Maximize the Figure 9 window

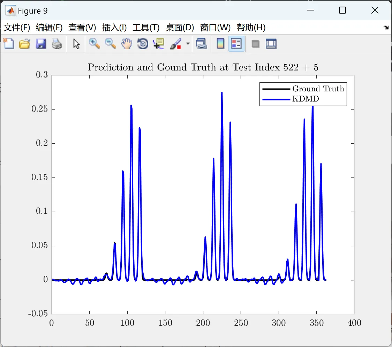[x=342, y=10]
